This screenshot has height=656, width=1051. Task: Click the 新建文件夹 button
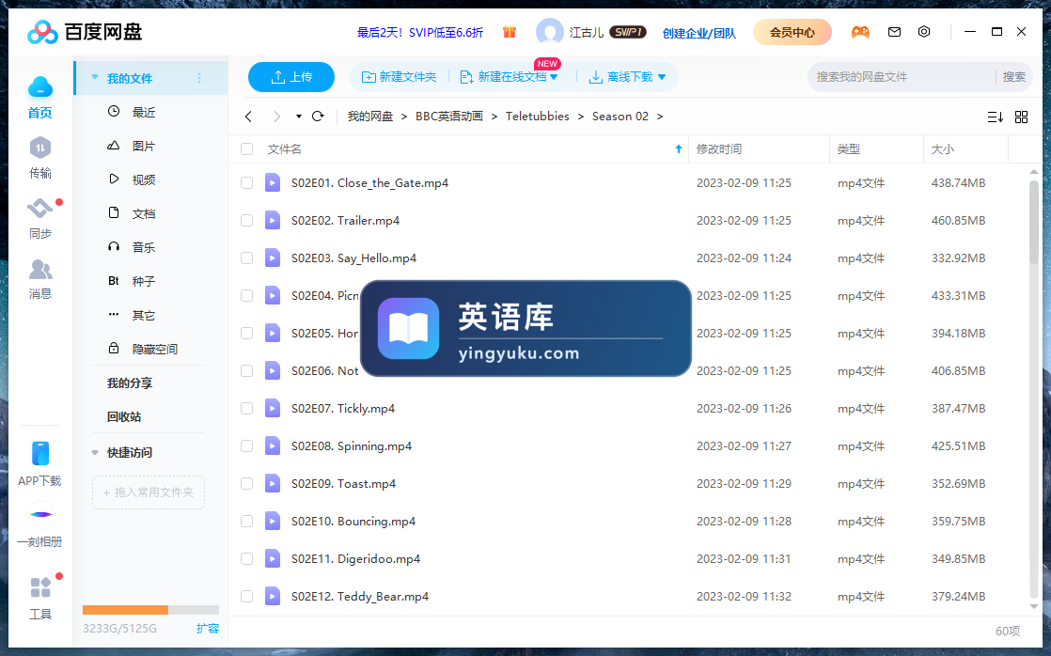click(x=399, y=77)
